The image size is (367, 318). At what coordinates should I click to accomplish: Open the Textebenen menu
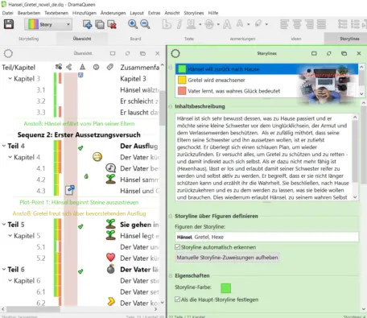(56, 13)
